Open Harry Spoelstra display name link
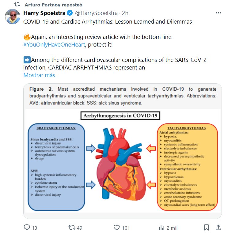This screenshot has width=228, height=237. click(x=44, y=13)
